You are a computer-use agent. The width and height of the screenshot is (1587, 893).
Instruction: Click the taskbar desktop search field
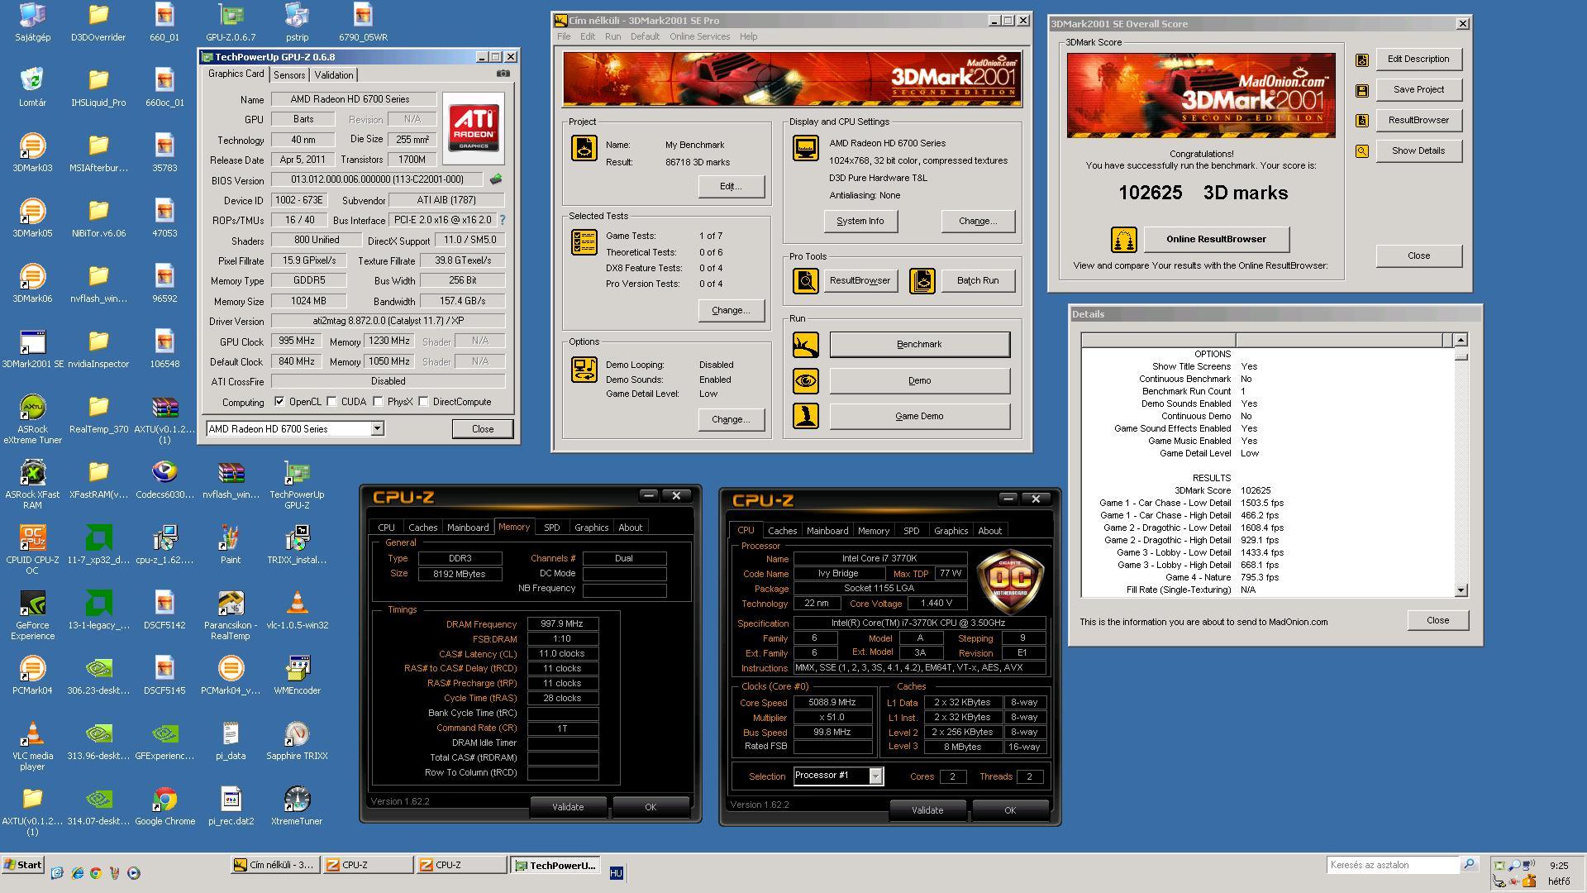pyautogui.click(x=1393, y=865)
